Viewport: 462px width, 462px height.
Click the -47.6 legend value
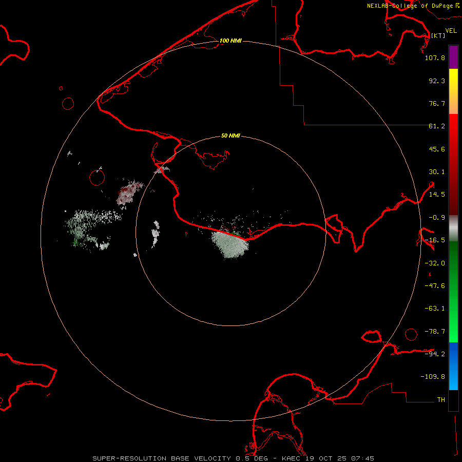[x=435, y=286]
